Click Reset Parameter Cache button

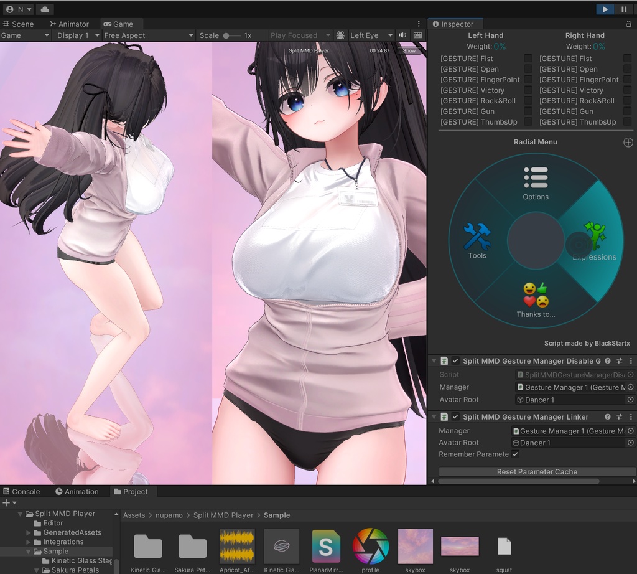tap(537, 471)
